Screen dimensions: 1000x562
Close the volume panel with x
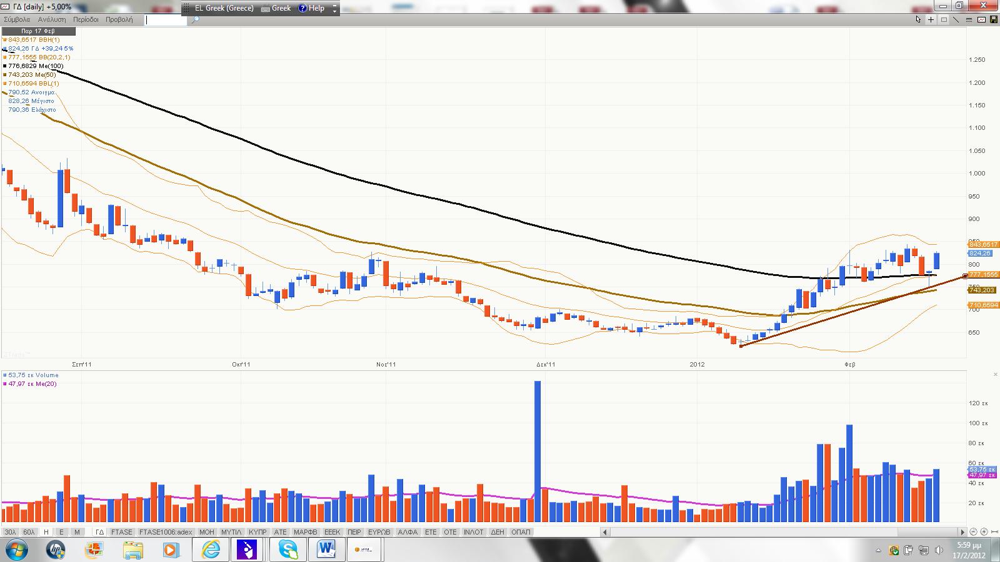click(996, 374)
